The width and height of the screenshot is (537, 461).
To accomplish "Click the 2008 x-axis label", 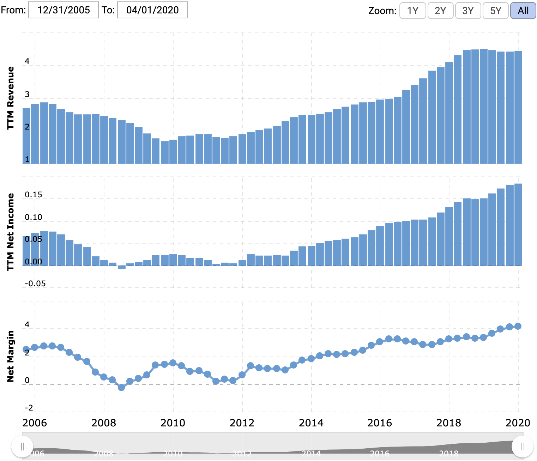I will (104, 423).
